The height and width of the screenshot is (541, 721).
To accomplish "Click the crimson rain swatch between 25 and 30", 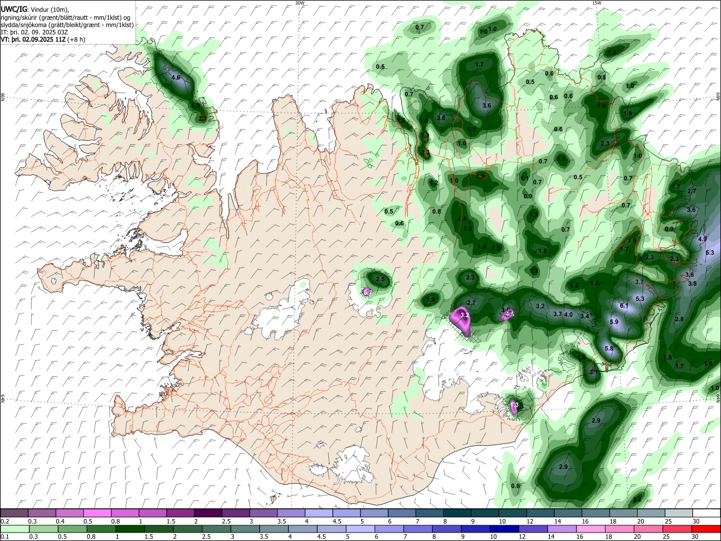I will click(678, 529).
